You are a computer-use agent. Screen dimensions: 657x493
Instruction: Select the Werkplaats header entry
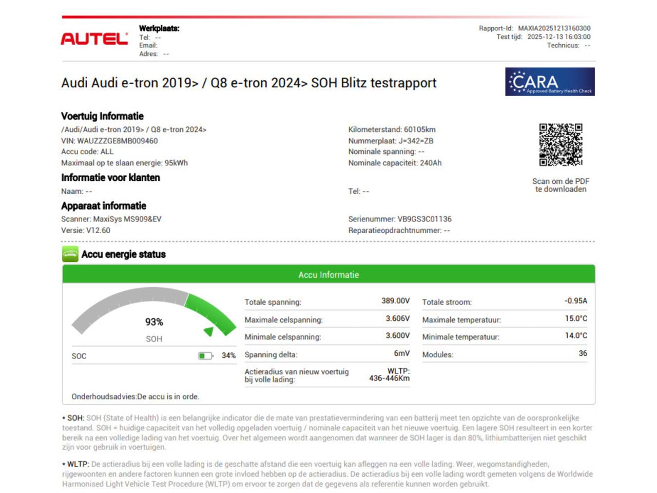pyautogui.click(x=159, y=28)
